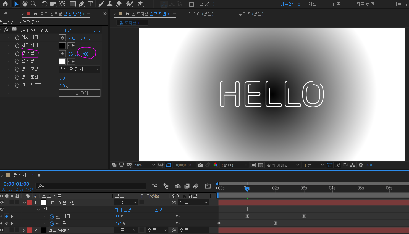
Task: Toggle the 스냅 snapping checkbox
Action: click(192, 4)
